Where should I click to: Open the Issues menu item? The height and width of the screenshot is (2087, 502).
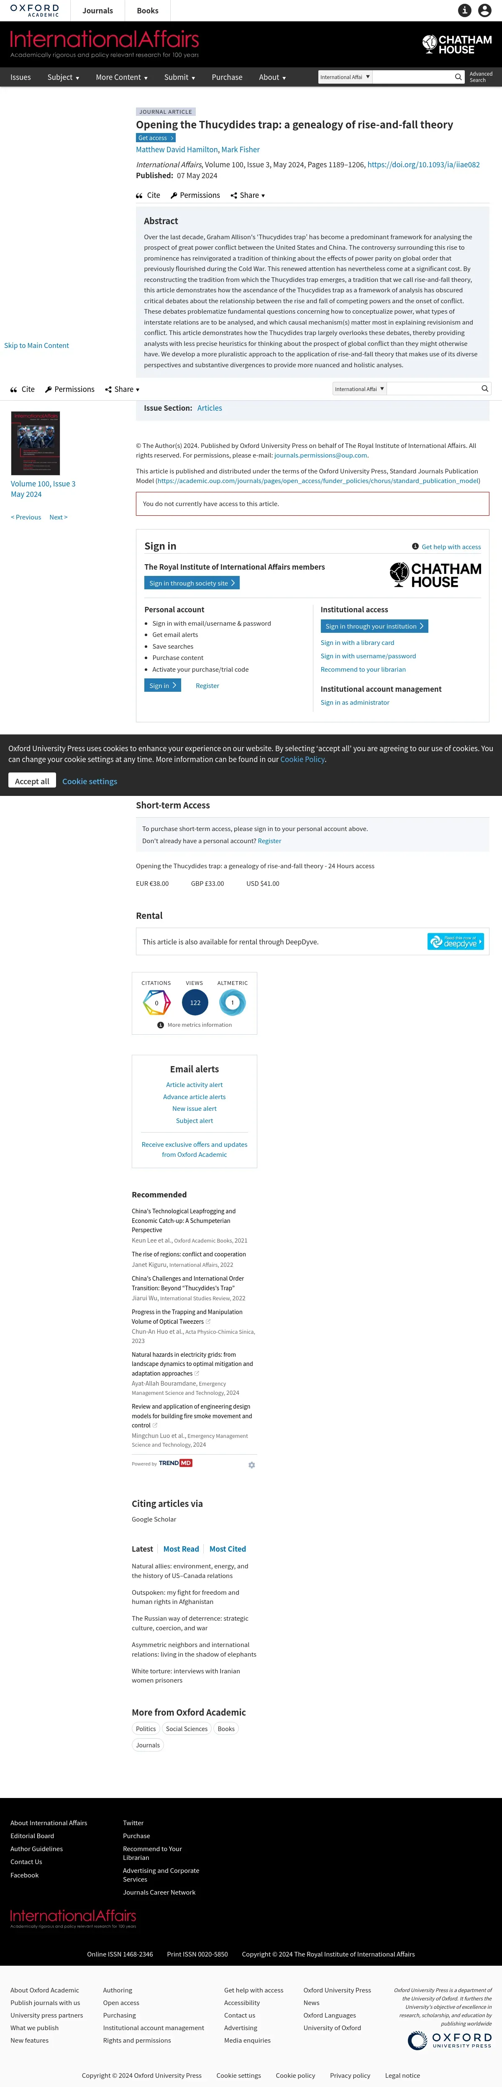click(x=20, y=77)
